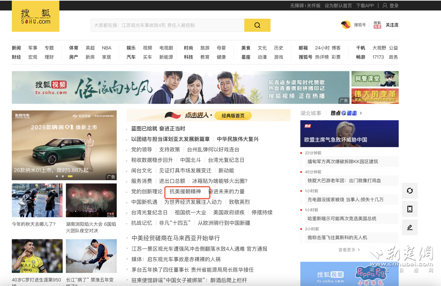The image size is (441, 286).
Task: Click the yellow search magnifier button
Action: (257, 25)
